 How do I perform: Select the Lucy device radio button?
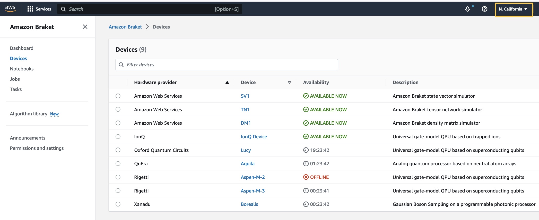coord(118,150)
